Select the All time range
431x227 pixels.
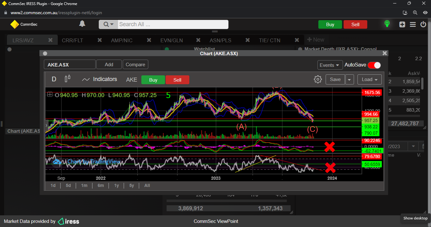coord(147,185)
